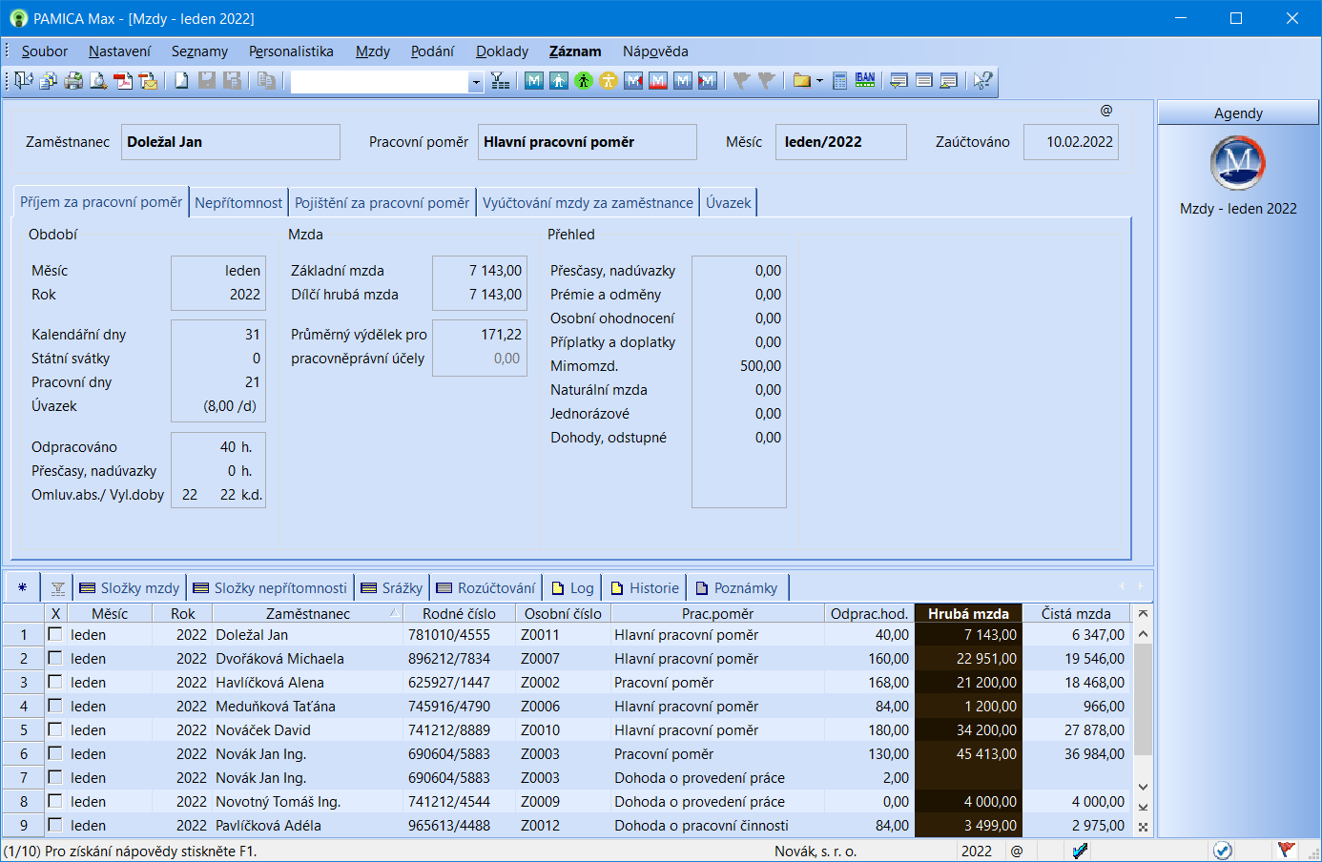
Task: Click row number 5 header
Action: [24, 729]
